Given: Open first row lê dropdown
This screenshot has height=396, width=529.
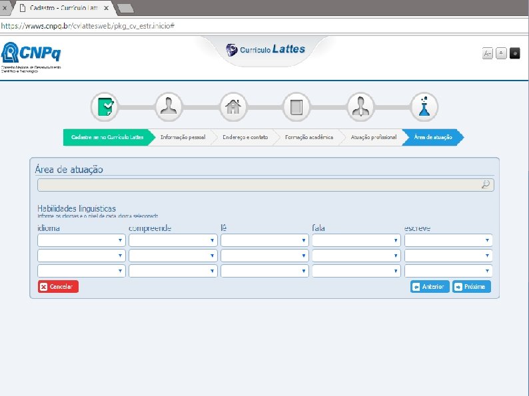Looking at the screenshot, I should (264, 240).
